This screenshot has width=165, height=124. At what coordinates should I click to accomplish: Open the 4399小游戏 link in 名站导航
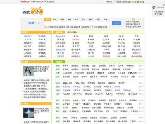[x=106, y=46]
